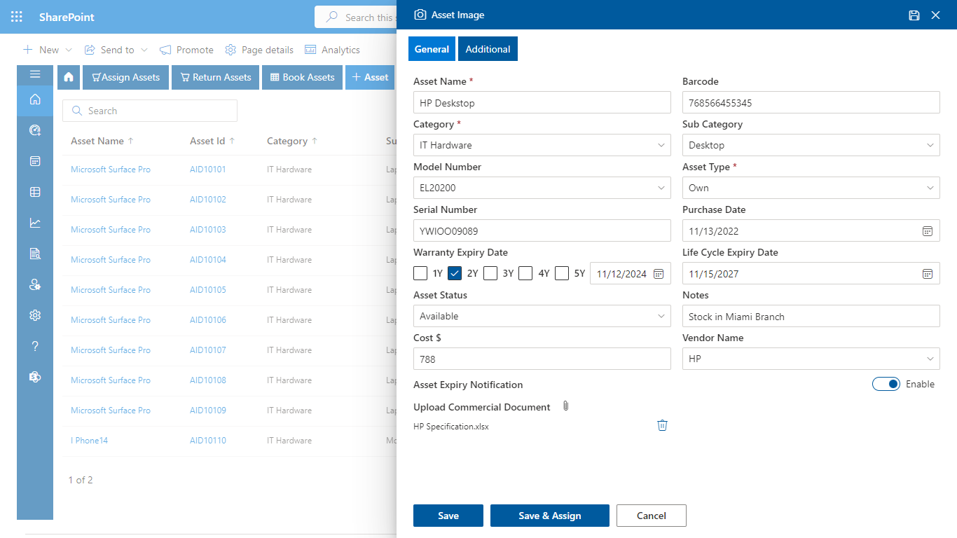Delete the HP Specification.xlsx attachment

(x=662, y=425)
